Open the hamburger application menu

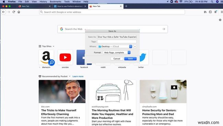(222, 12)
